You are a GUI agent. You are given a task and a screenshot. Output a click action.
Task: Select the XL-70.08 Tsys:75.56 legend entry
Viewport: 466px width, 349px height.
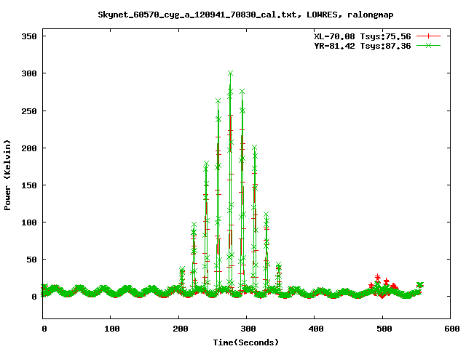pyautogui.click(x=363, y=36)
